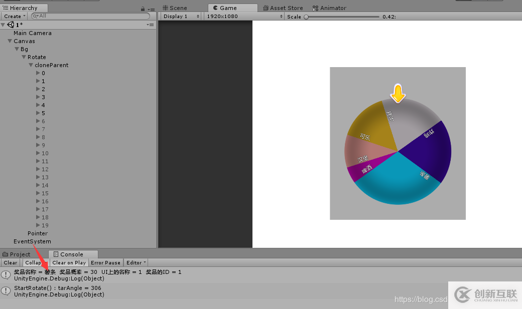Click the info icon of prize log entry
Image resolution: width=522 pixels, height=309 pixels.
pos(6,275)
